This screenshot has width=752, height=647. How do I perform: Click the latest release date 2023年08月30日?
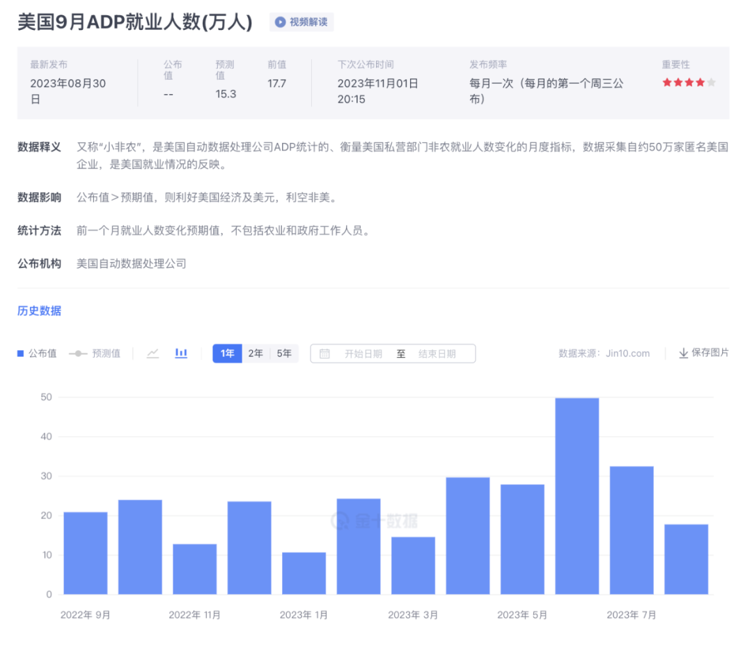(x=68, y=91)
